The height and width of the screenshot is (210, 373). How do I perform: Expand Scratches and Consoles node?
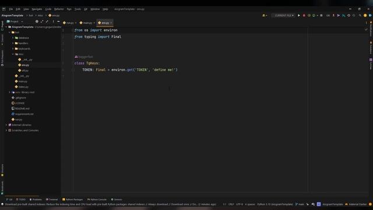pos(6,131)
